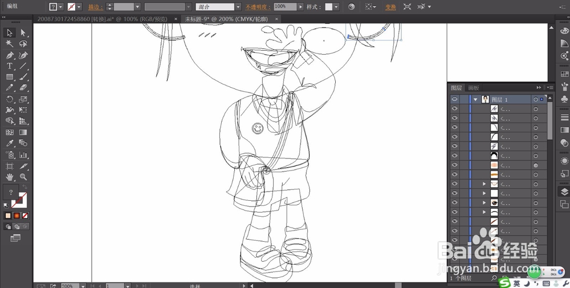Swap fill and stroke colors
570x288 pixels.
[x=25, y=187]
